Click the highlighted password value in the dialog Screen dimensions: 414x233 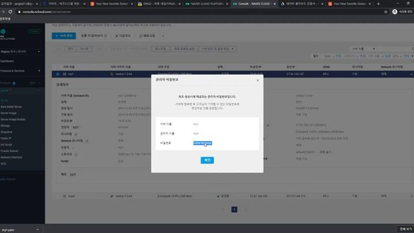pyautogui.click(x=202, y=143)
